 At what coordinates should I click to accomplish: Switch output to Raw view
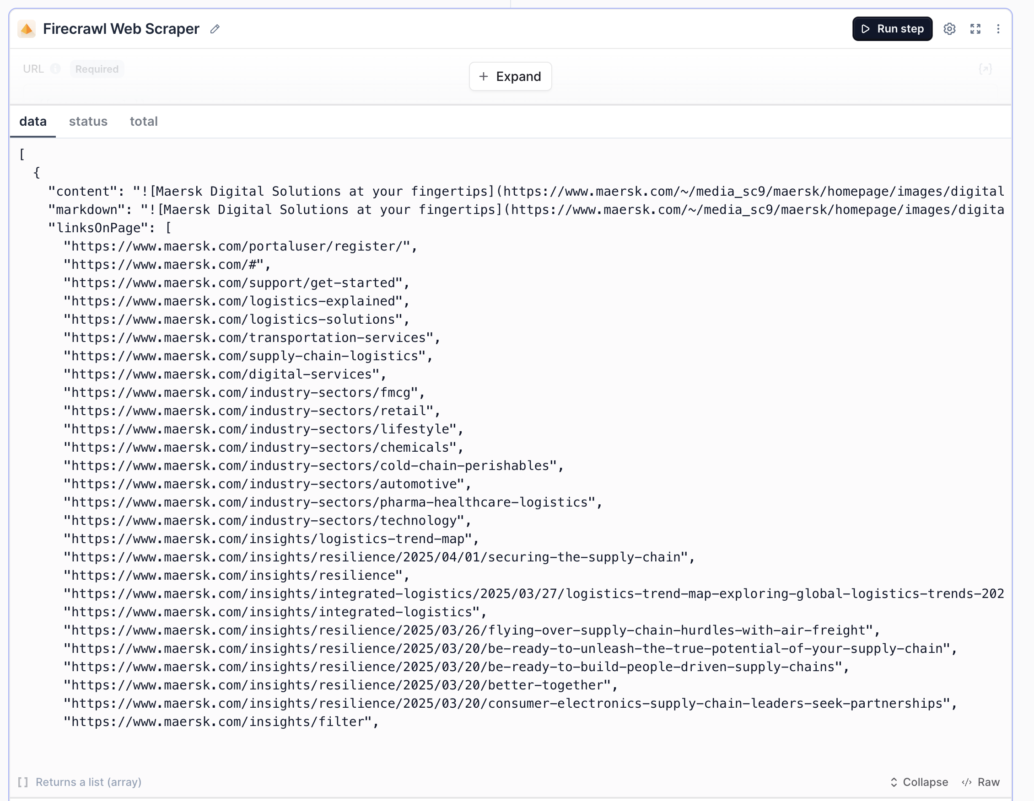point(981,782)
